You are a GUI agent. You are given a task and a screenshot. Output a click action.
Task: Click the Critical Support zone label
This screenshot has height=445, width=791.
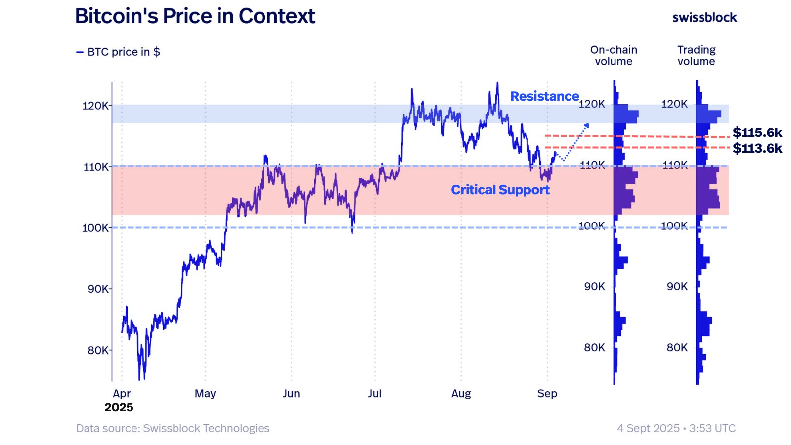(500, 190)
